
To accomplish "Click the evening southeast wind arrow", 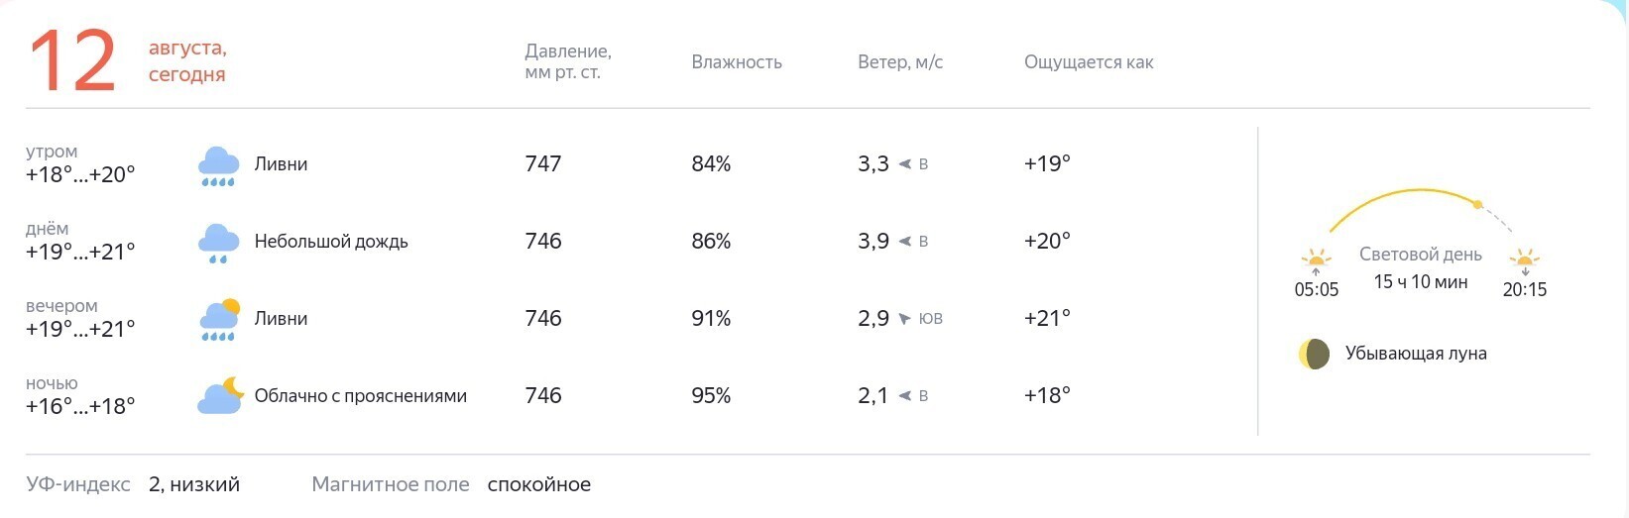I will [904, 319].
